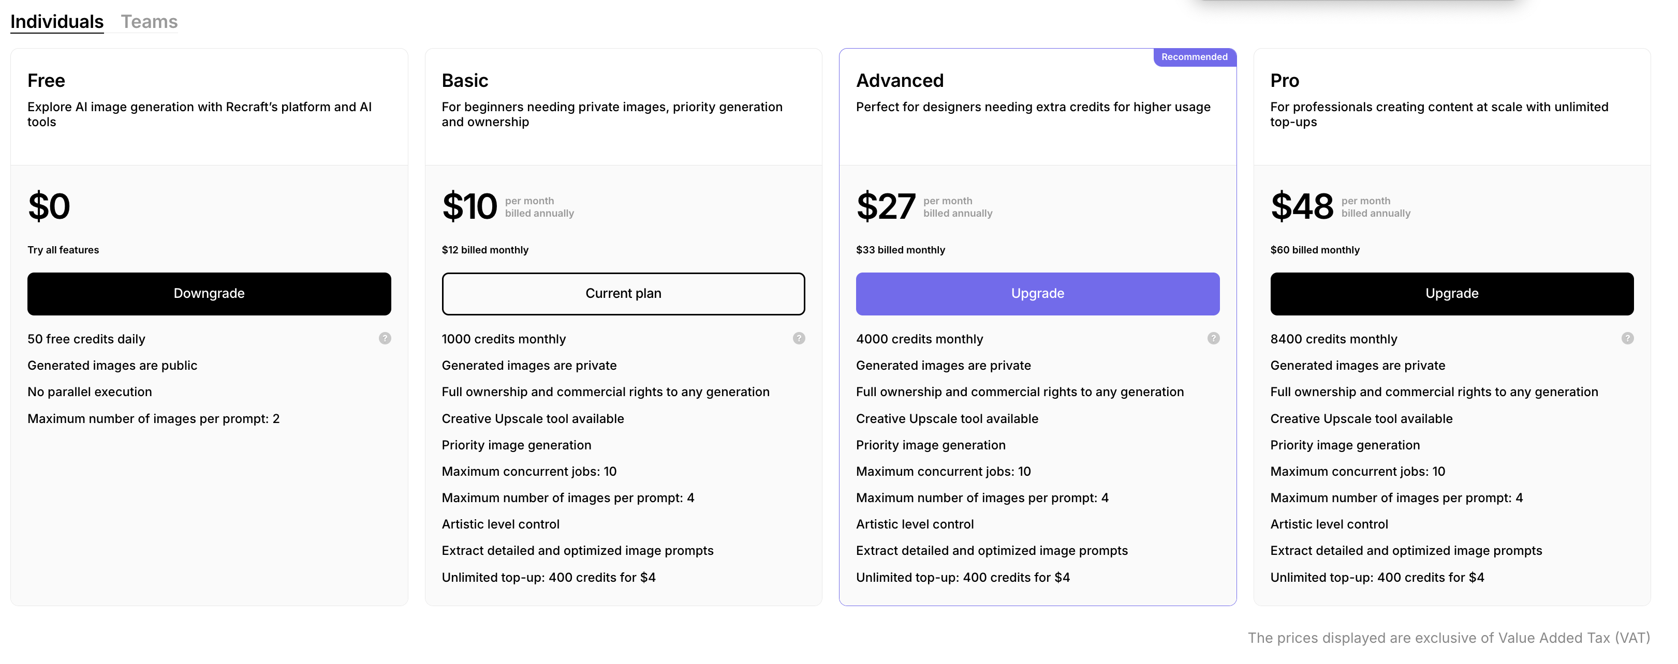
Task: Click the Unlimited top-up line on Pro
Action: (1377, 577)
